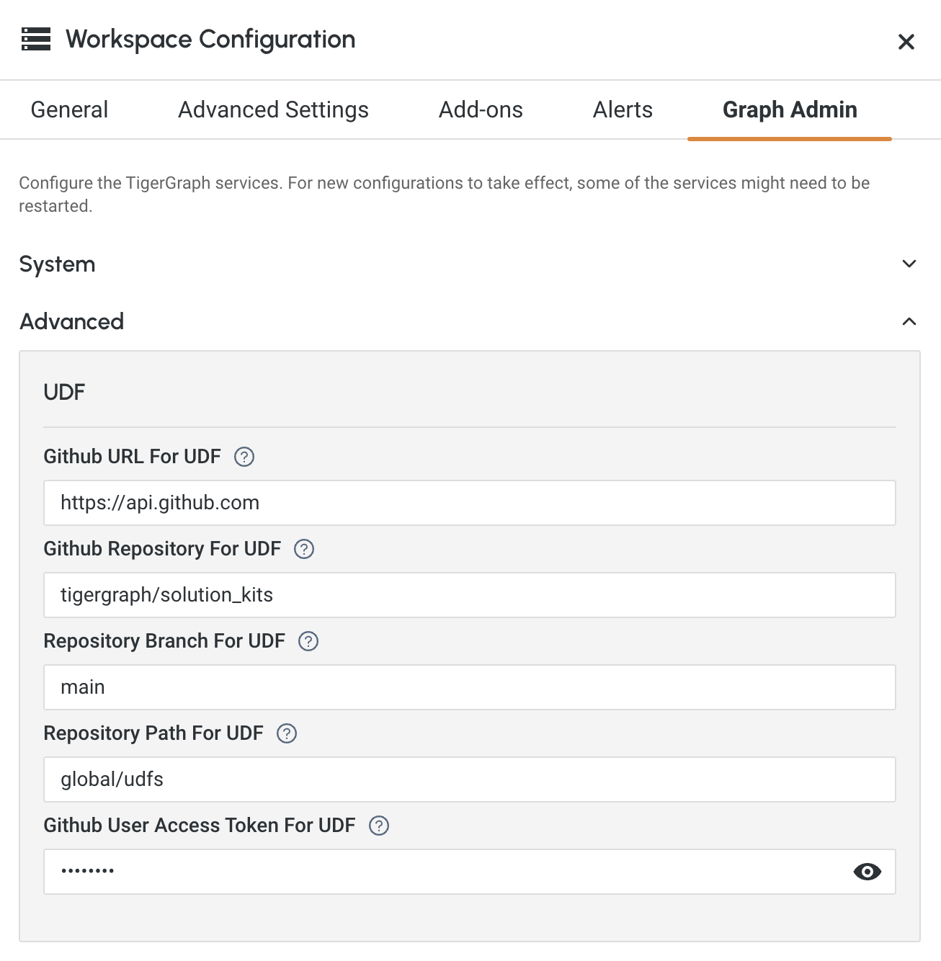Open the help tooltip for Github Repository For UDF
Viewport: 941px width, 961px height.
pos(304,549)
